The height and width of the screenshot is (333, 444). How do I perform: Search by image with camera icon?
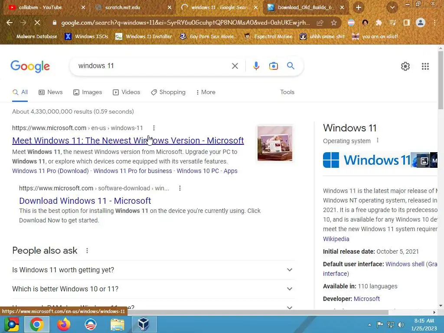pos(273,66)
